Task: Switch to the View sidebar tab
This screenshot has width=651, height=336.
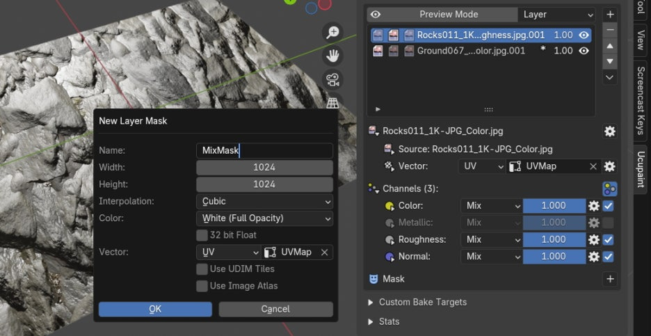Action: click(641, 40)
